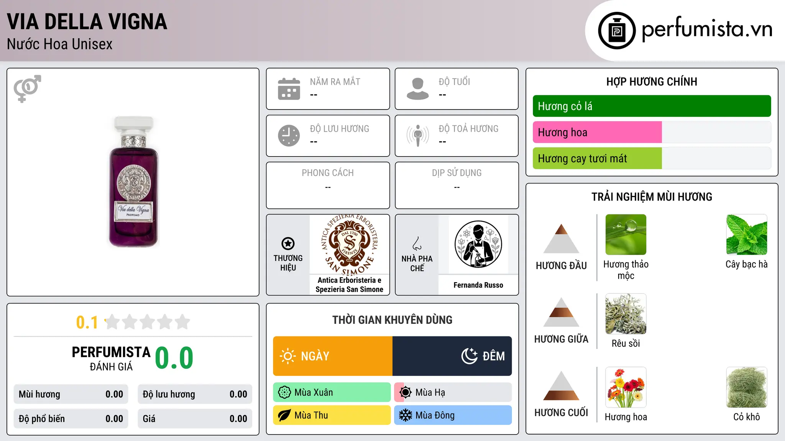The width and height of the screenshot is (785, 441).
Task: Select the Rêu sồi note image
Action: [626, 314]
